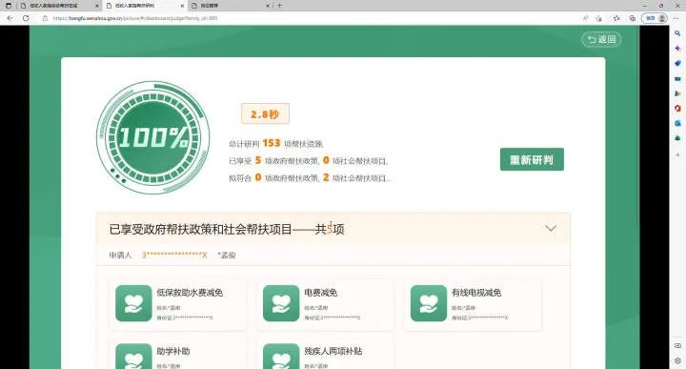Close the first browser tab

coord(96,6)
